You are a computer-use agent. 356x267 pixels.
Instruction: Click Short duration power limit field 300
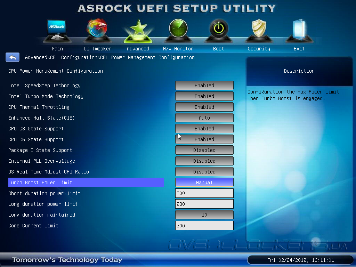[204, 193]
